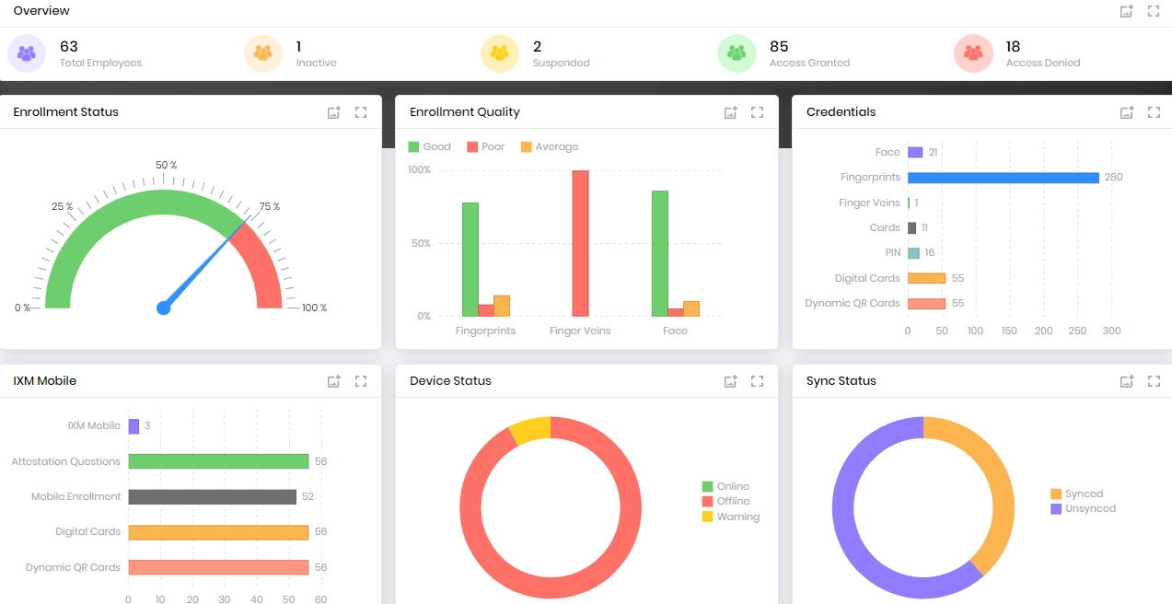The height and width of the screenshot is (604, 1172).
Task: Maximize the Sync Status panel
Action: [1154, 381]
